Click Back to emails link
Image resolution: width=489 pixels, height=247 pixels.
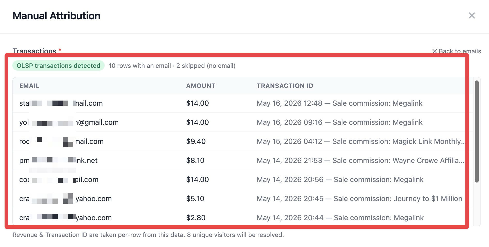[x=457, y=51]
